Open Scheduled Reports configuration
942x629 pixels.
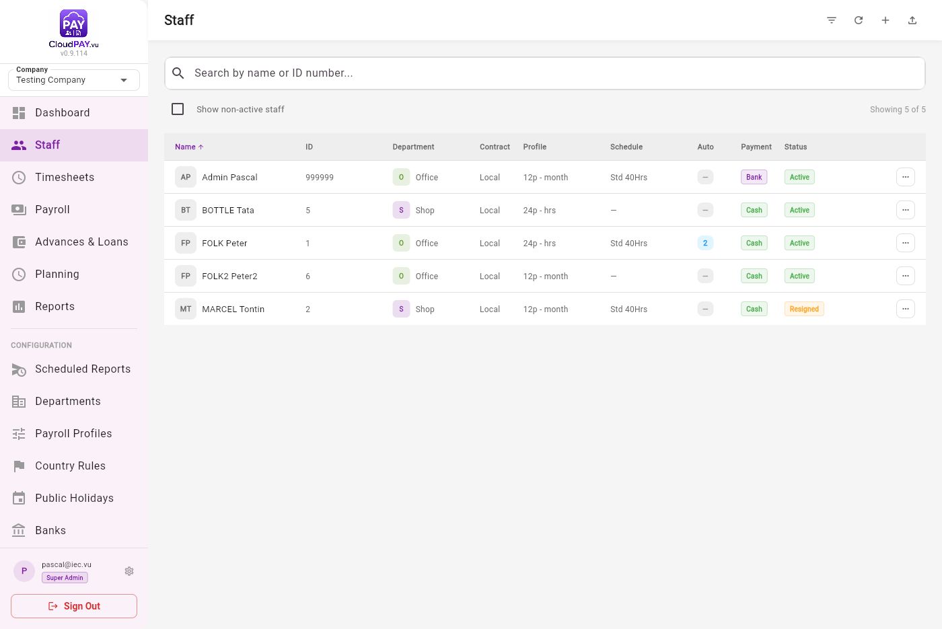tap(74, 369)
